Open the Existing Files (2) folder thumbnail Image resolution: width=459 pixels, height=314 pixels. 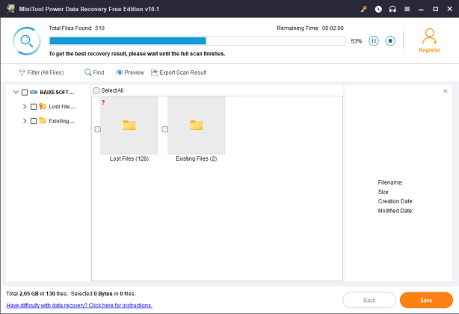[197, 126]
